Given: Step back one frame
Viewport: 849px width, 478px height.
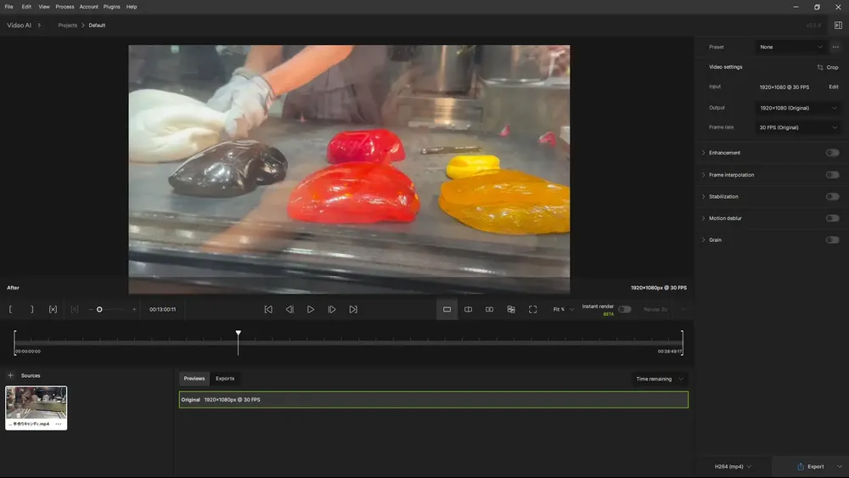Looking at the screenshot, I should point(290,310).
